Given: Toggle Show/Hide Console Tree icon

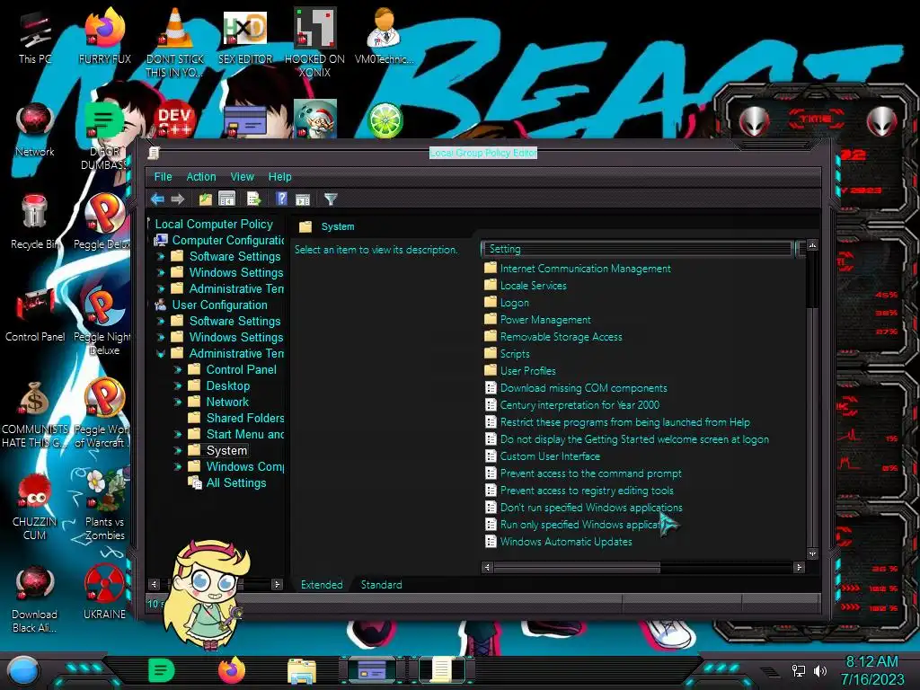Looking at the screenshot, I should (226, 199).
